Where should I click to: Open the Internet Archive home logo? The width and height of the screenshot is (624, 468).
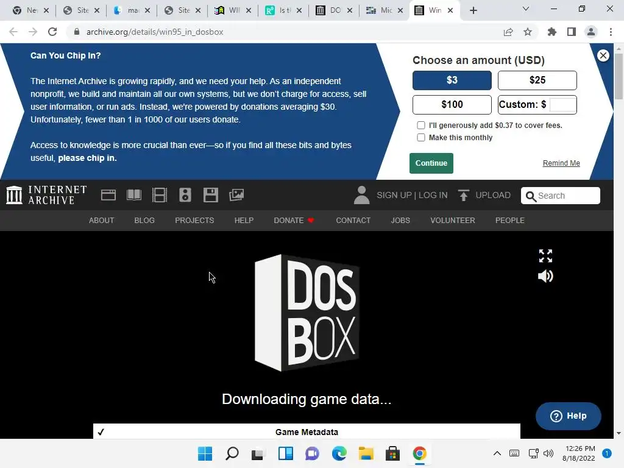[46, 195]
